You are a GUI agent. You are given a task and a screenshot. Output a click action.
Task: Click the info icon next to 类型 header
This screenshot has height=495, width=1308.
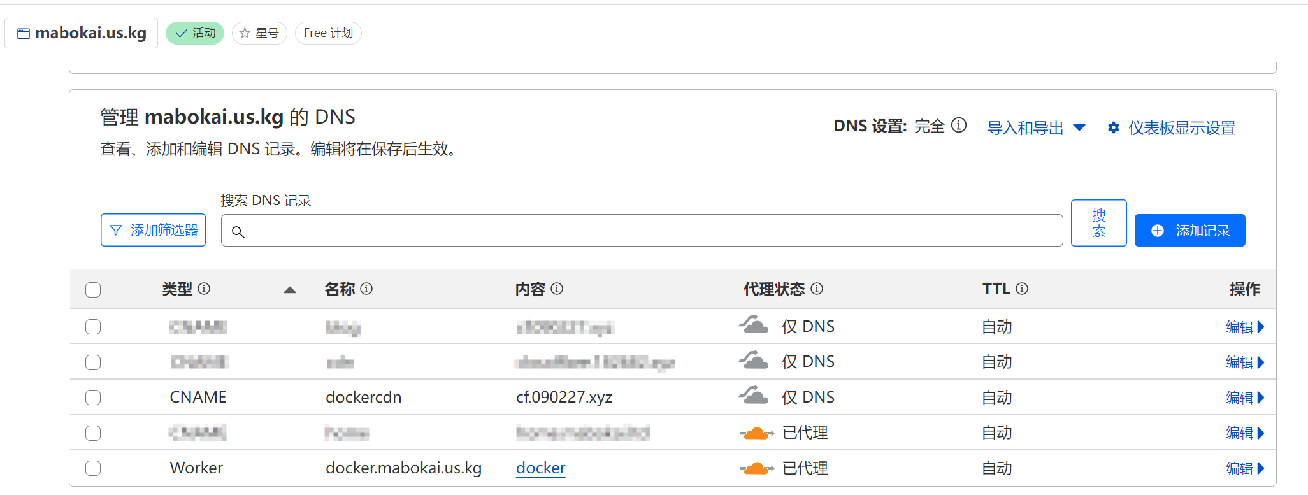[204, 289]
